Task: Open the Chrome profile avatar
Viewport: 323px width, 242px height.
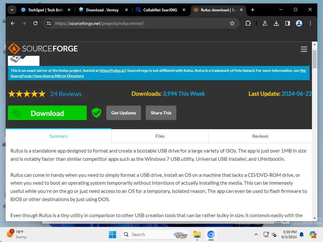Action: (299, 23)
